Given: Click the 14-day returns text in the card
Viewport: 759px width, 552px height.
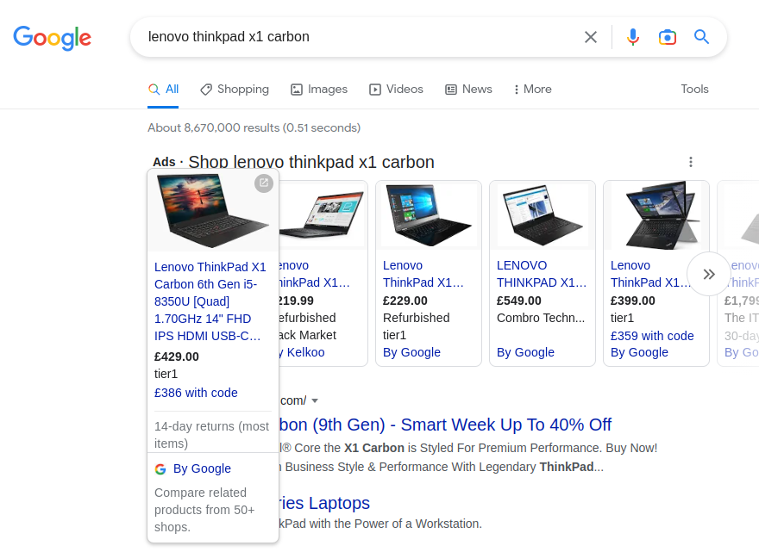Looking at the screenshot, I should pyautogui.click(x=211, y=435).
